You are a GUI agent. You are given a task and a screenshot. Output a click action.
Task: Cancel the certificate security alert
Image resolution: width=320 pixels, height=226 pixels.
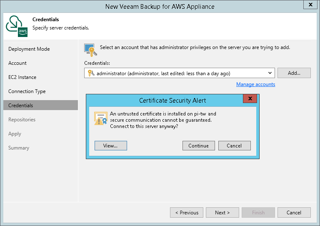(234, 145)
